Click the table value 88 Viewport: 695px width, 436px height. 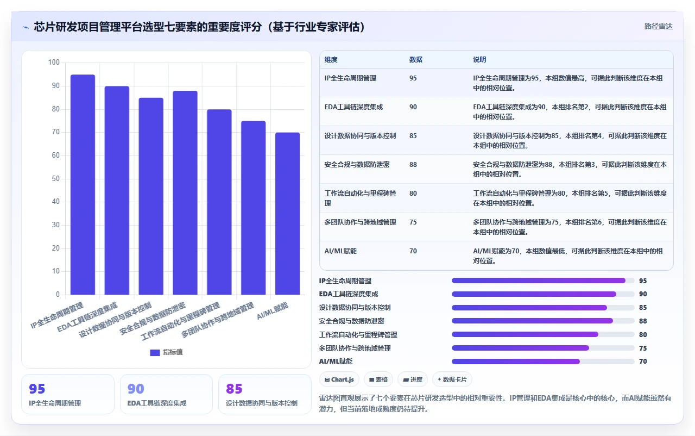[x=413, y=165]
